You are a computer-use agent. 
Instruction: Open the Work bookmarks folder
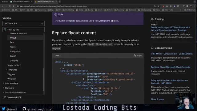pos(22,10)
